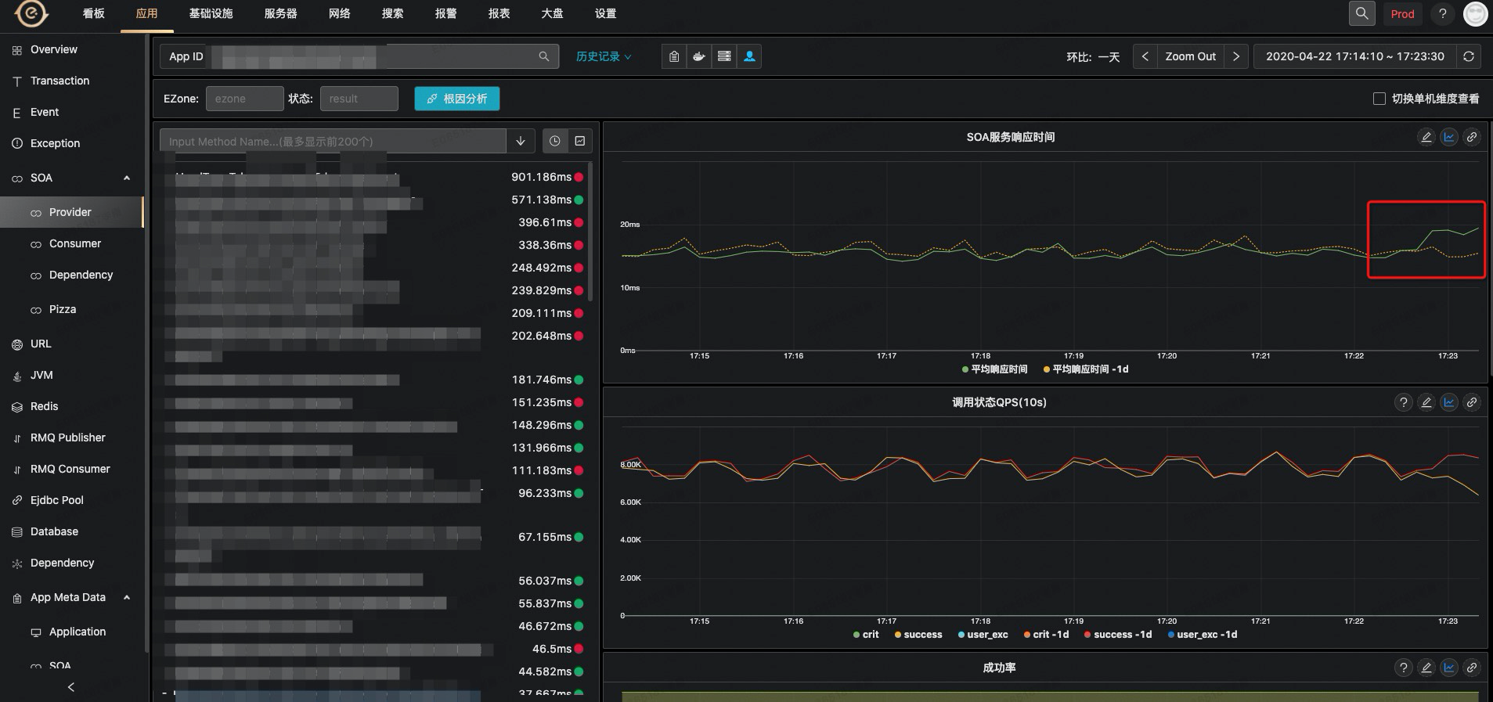Open the 看板 top menu
1493x702 pixels.
93,13
